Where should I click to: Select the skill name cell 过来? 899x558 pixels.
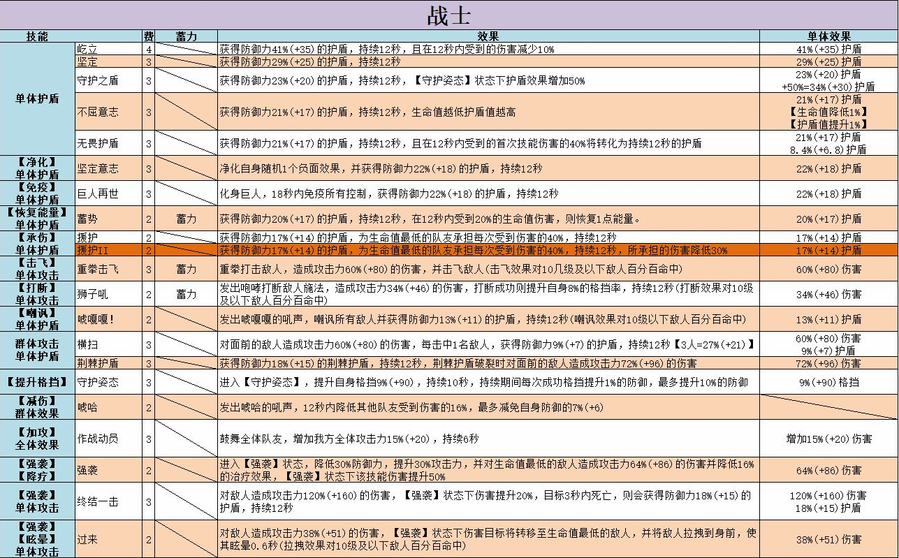(108, 539)
